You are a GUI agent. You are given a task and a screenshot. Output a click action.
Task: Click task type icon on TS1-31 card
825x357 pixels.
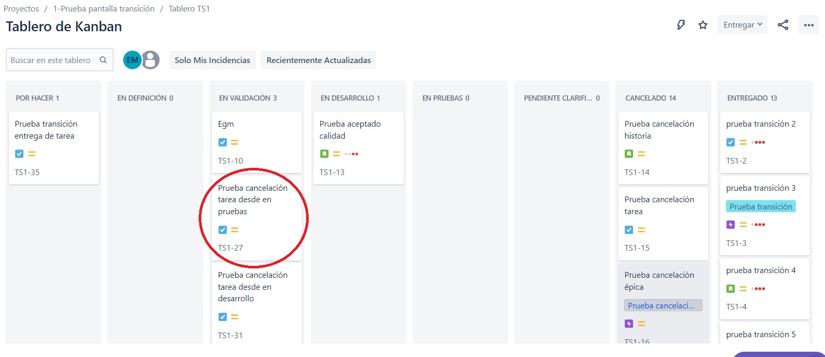coord(223,317)
